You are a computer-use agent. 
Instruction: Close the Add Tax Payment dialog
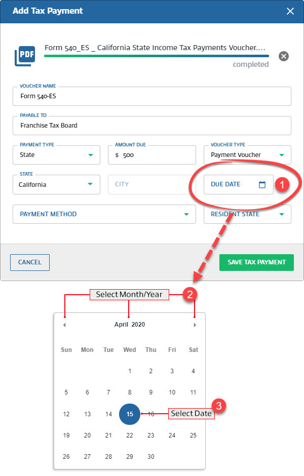290,11
